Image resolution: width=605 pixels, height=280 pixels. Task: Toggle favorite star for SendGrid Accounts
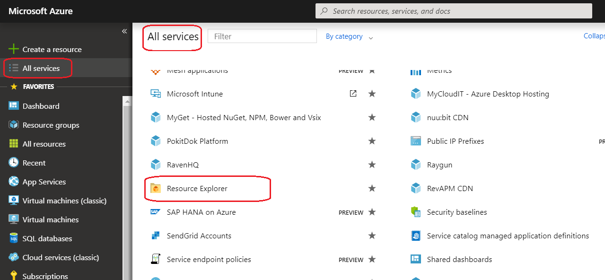click(372, 236)
